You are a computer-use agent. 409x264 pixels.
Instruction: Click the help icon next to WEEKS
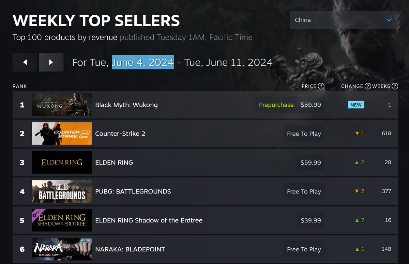point(395,86)
